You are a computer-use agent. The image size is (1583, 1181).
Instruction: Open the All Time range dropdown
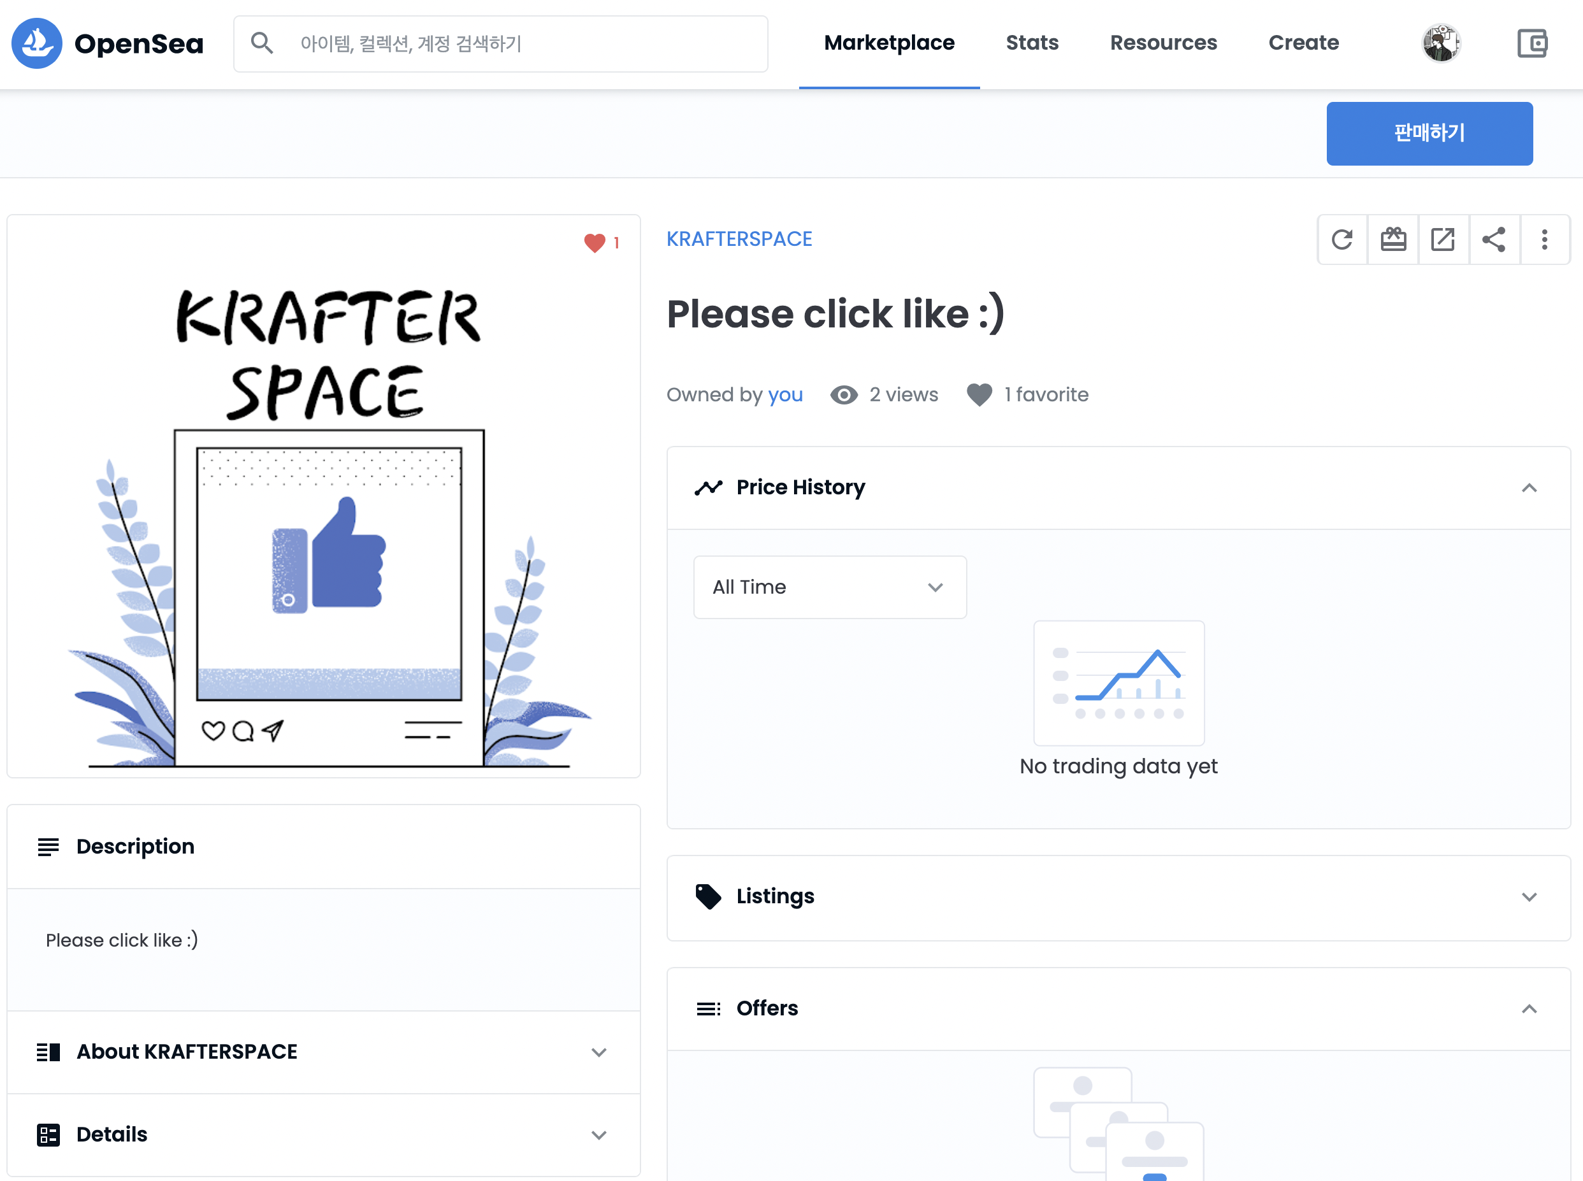pyautogui.click(x=829, y=587)
